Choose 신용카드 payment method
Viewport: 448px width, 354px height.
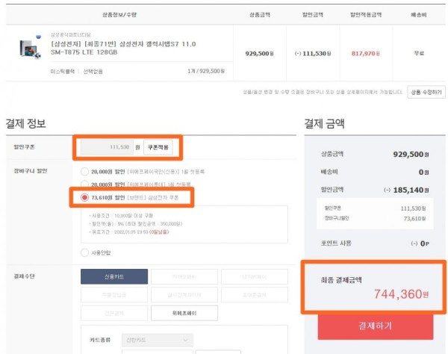pos(114,276)
